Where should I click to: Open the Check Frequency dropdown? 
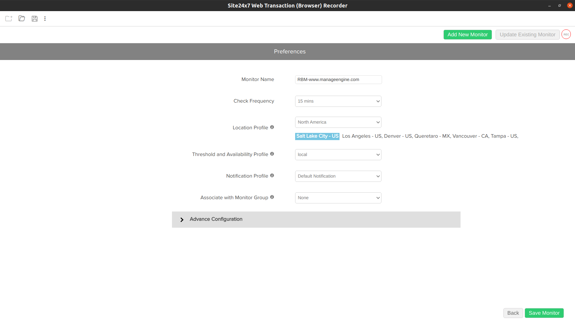(x=338, y=101)
